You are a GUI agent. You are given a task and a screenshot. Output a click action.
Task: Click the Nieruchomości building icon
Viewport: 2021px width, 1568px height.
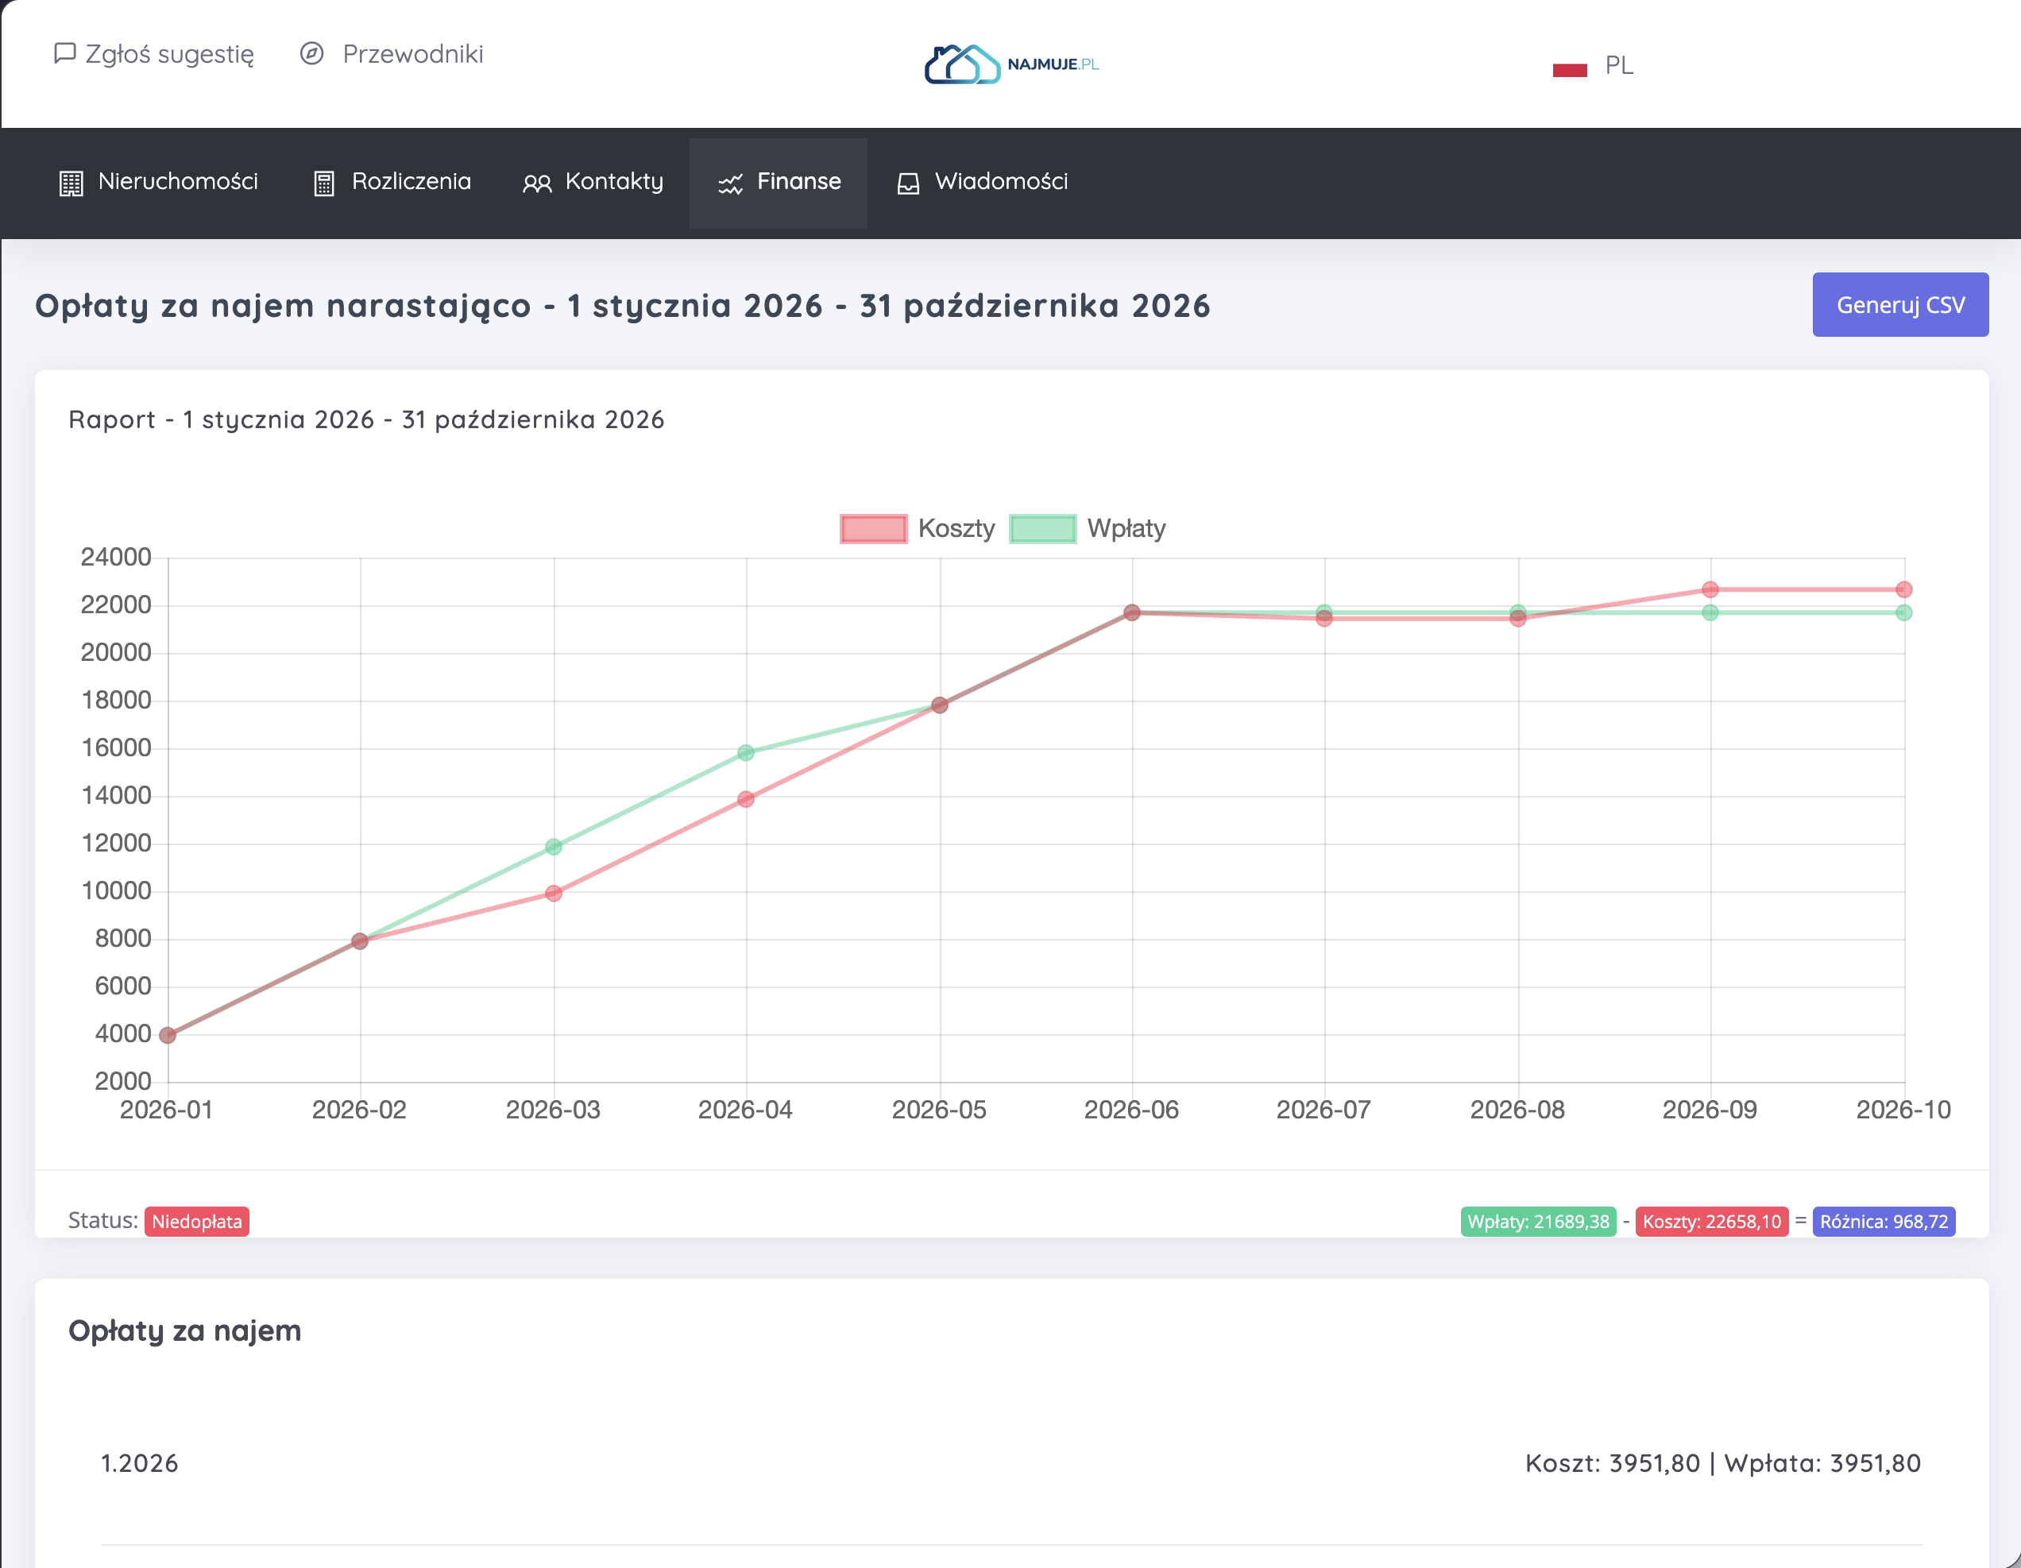[71, 183]
